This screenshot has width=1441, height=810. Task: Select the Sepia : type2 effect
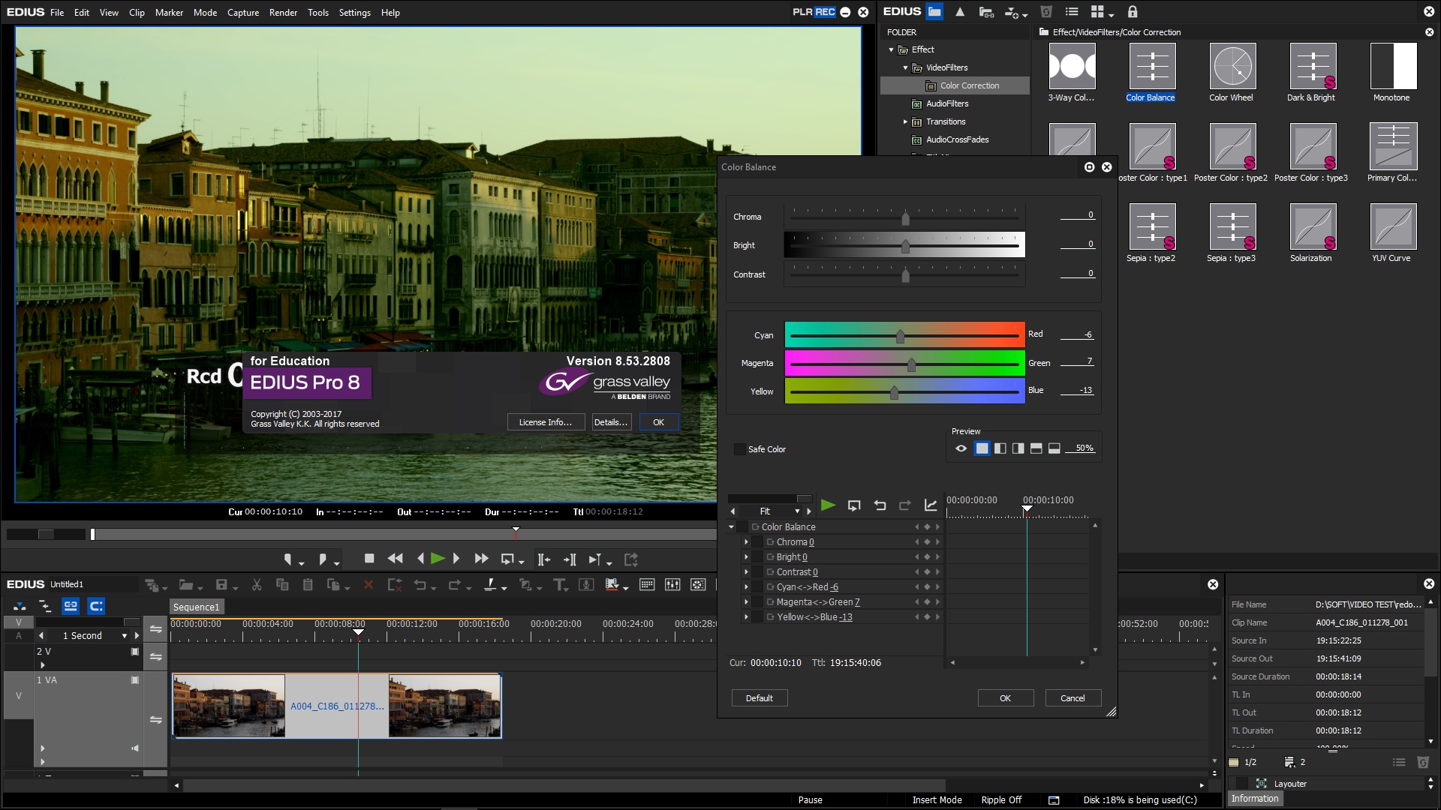click(1152, 227)
